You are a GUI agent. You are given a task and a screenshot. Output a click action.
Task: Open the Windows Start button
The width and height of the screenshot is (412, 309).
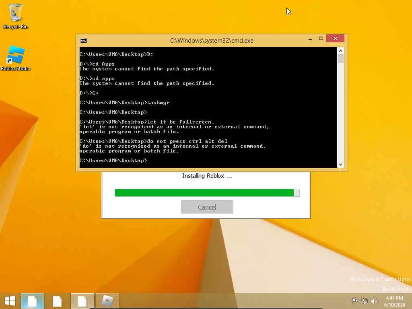tap(10, 301)
